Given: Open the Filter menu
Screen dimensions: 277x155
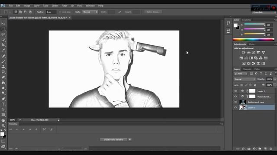Looking at the screenshot, I should [64, 6].
